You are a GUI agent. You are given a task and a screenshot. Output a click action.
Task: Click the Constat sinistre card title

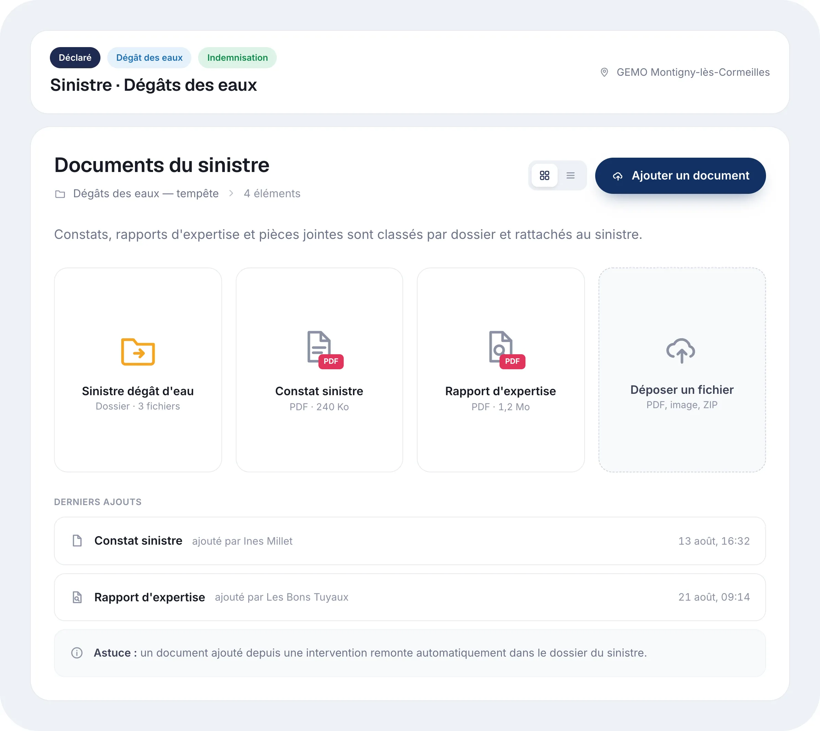click(x=319, y=391)
